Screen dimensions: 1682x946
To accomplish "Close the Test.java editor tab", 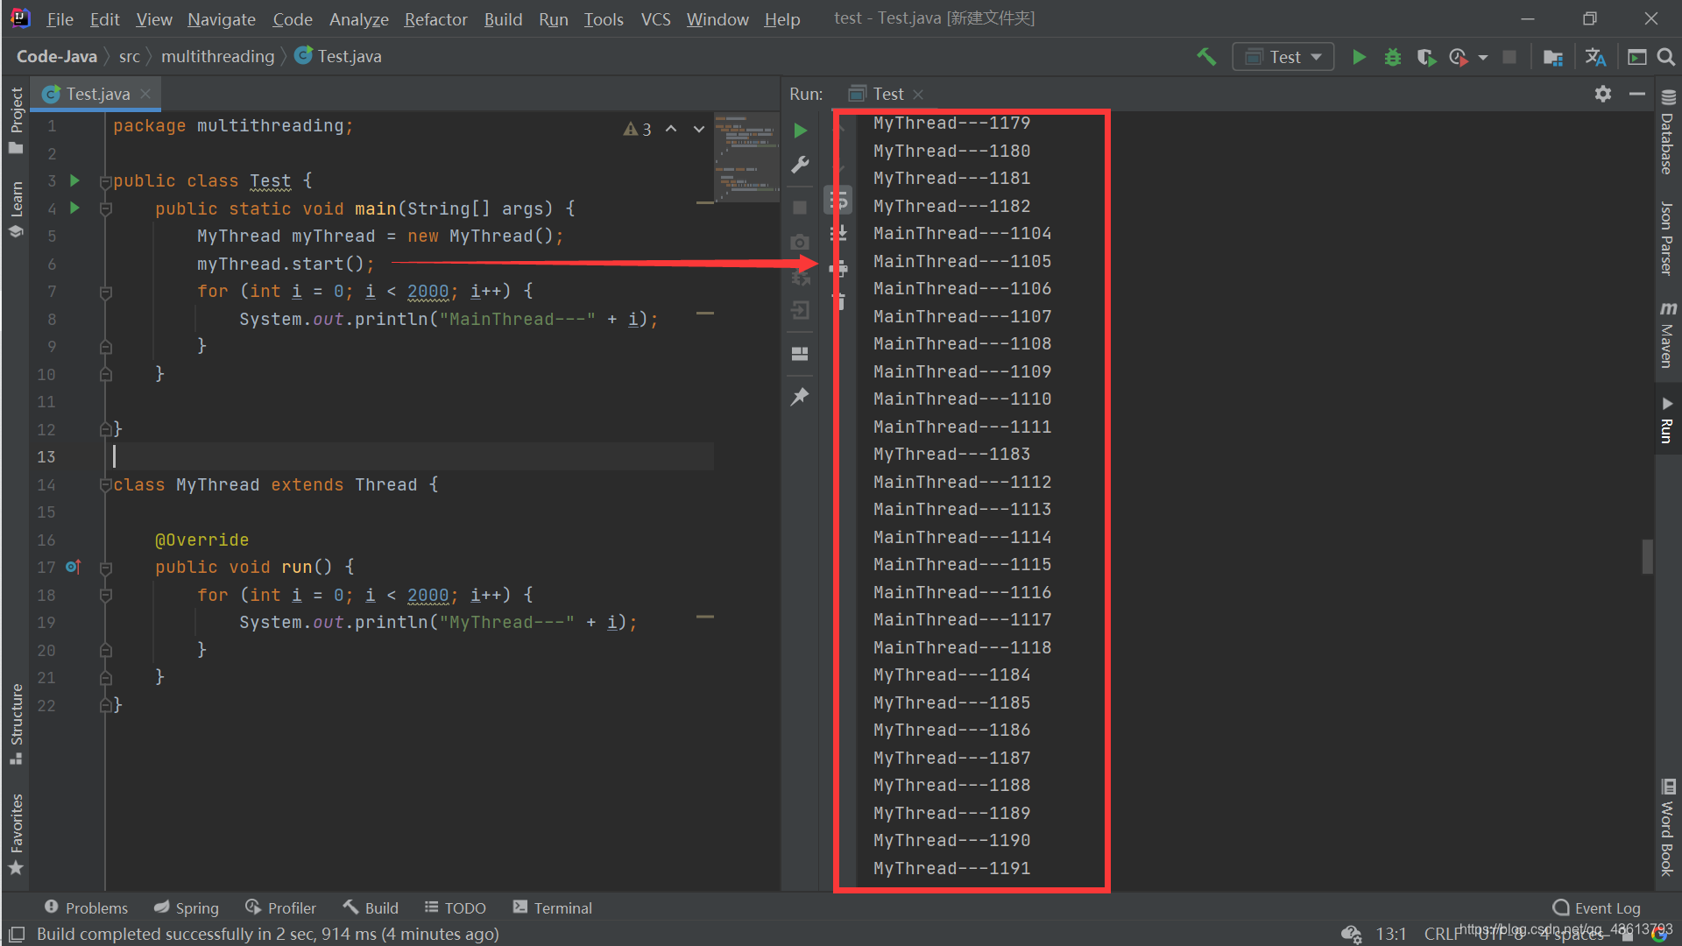I will [145, 94].
